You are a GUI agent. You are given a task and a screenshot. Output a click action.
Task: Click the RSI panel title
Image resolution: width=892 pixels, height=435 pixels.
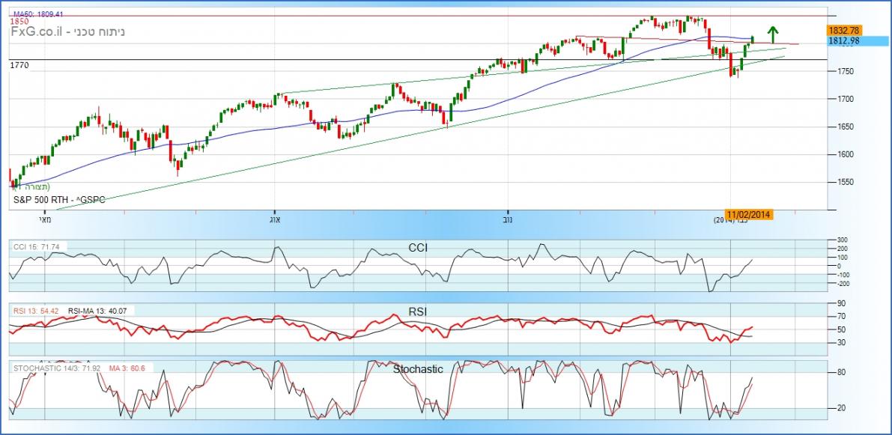(x=418, y=311)
